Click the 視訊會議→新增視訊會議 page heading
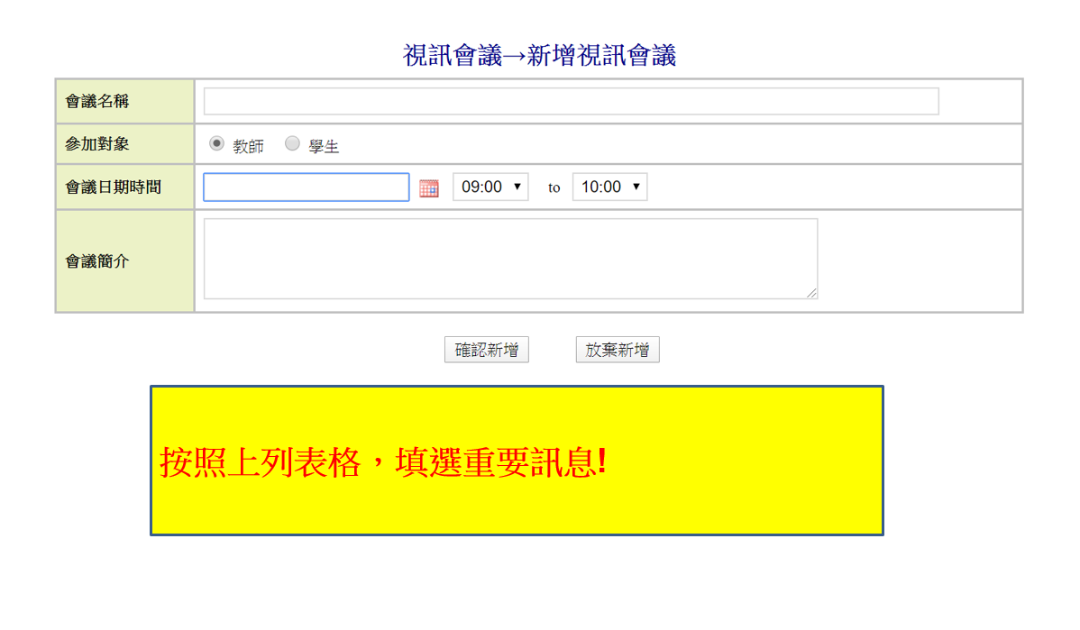This screenshot has height=630, width=1080. [539, 56]
